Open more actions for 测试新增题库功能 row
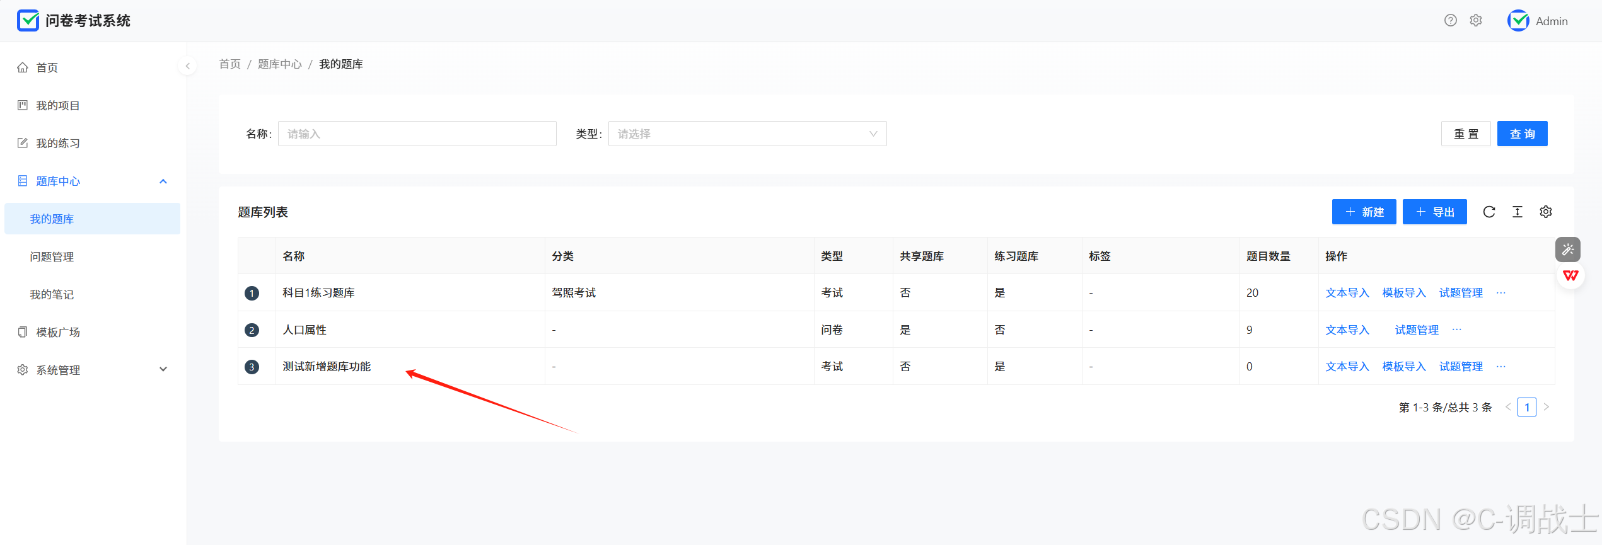Screen dimensions: 1602x545 (x=1501, y=366)
